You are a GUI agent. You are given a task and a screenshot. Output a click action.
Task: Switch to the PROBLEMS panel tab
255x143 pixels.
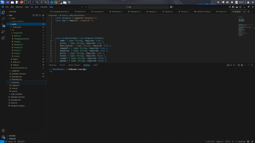tap(53, 65)
